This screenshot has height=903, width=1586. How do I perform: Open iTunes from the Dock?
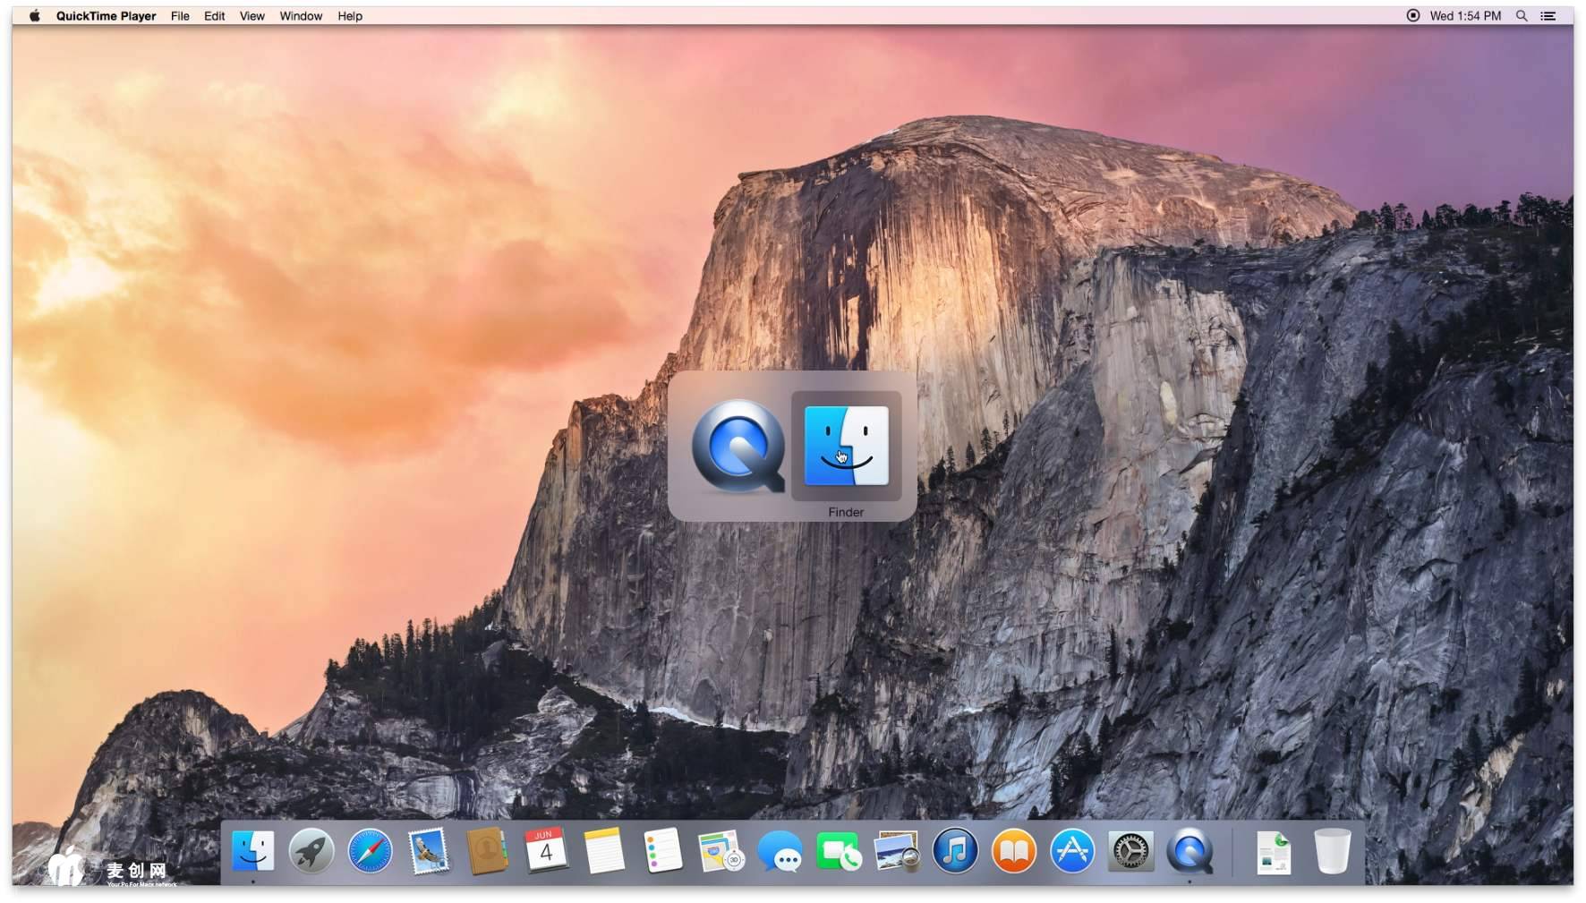point(955,851)
